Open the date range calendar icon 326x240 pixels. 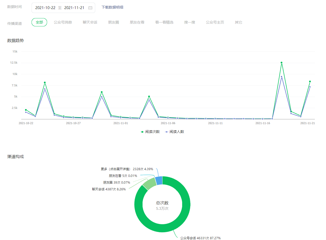[x=90, y=8]
